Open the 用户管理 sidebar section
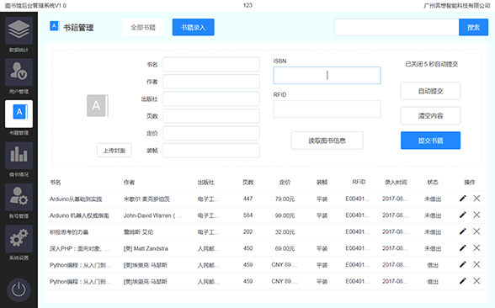Image resolution: width=495 pixels, height=308 pixels. tap(19, 72)
